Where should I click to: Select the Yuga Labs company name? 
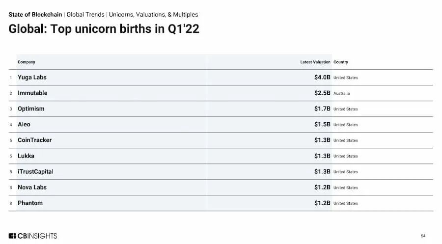click(x=32, y=78)
